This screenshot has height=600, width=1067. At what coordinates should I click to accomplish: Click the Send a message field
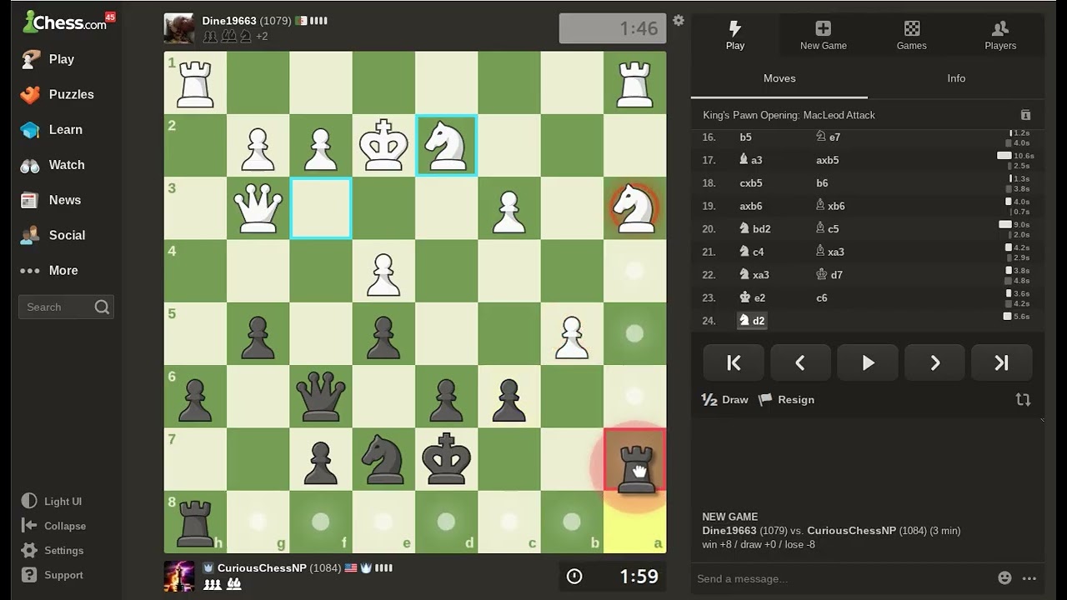tap(842, 578)
